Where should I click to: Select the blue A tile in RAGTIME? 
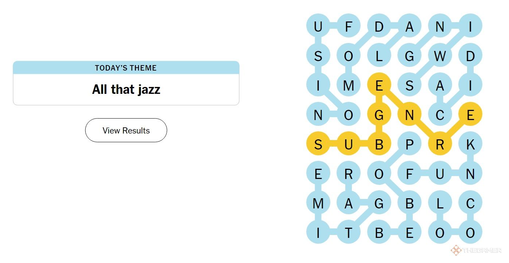[x=349, y=203]
